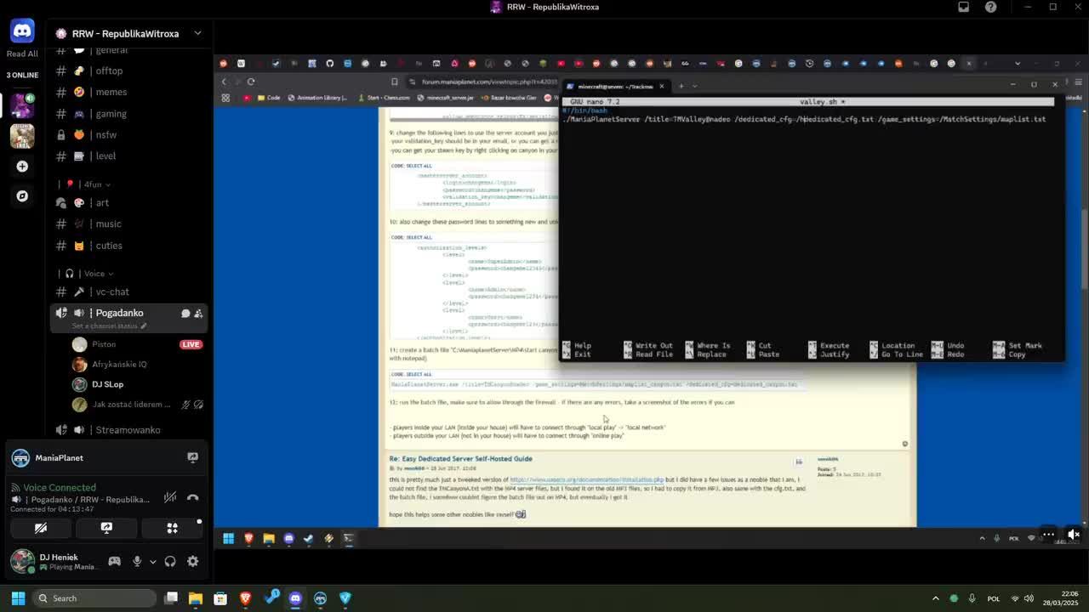This screenshot has height=612, width=1089.
Task: Open volume control in system tray
Action: coord(1029,598)
